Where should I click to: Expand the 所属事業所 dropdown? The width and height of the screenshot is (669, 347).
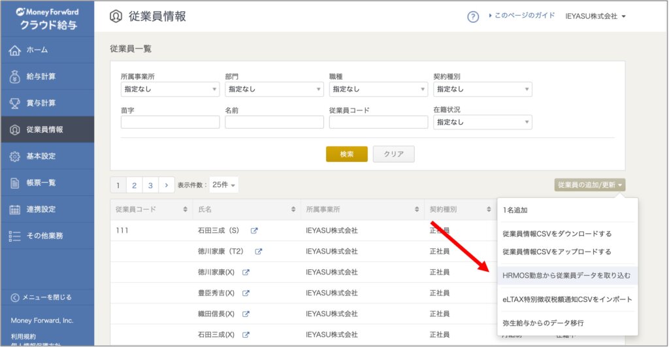tap(170, 89)
